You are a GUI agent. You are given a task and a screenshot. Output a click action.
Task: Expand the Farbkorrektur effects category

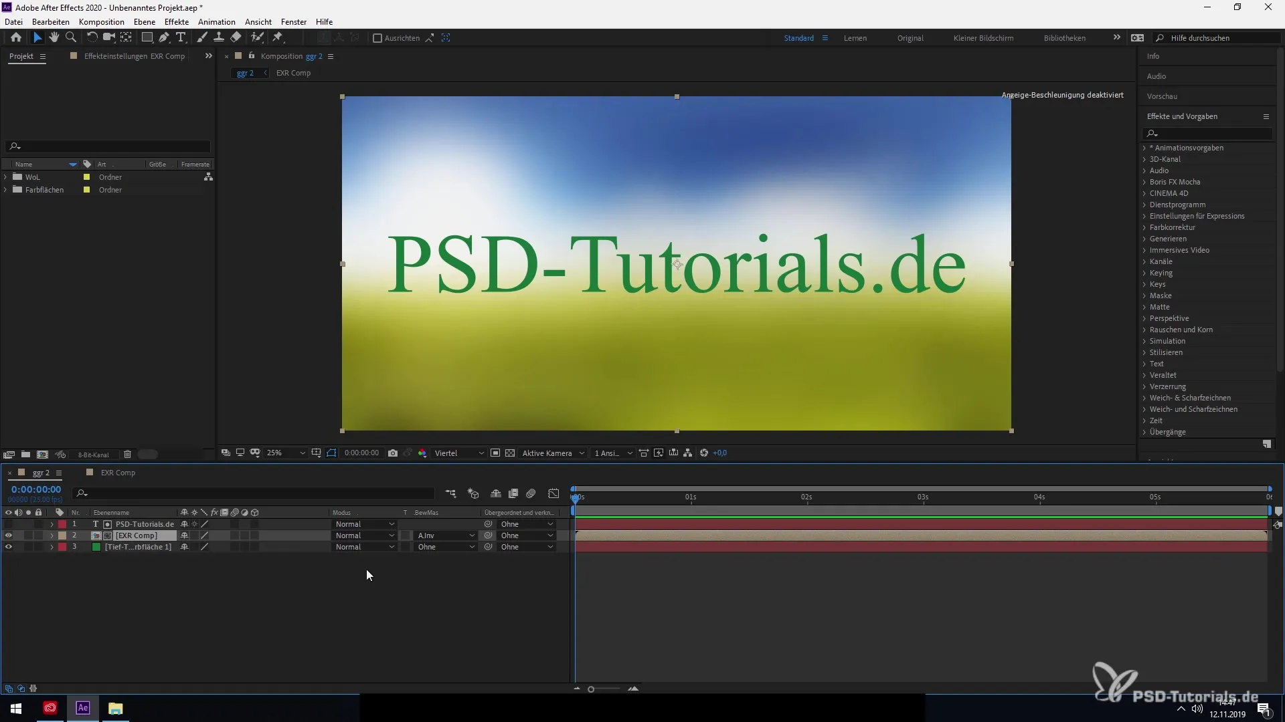1144,227
